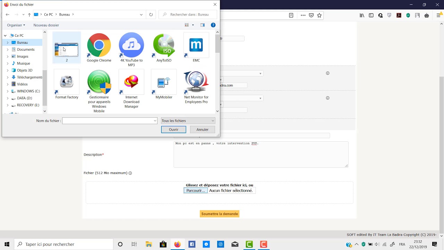
Task: Open DATA (D:) drive
Action: tap(24, 98)
